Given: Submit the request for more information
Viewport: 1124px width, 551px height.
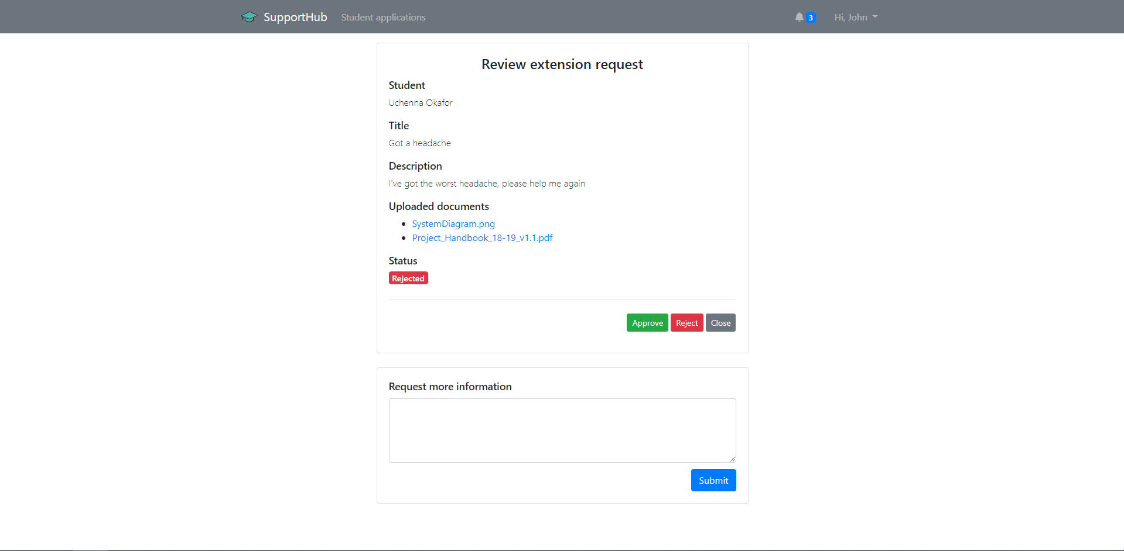Looking at the screenshot, I should (713, 480).
